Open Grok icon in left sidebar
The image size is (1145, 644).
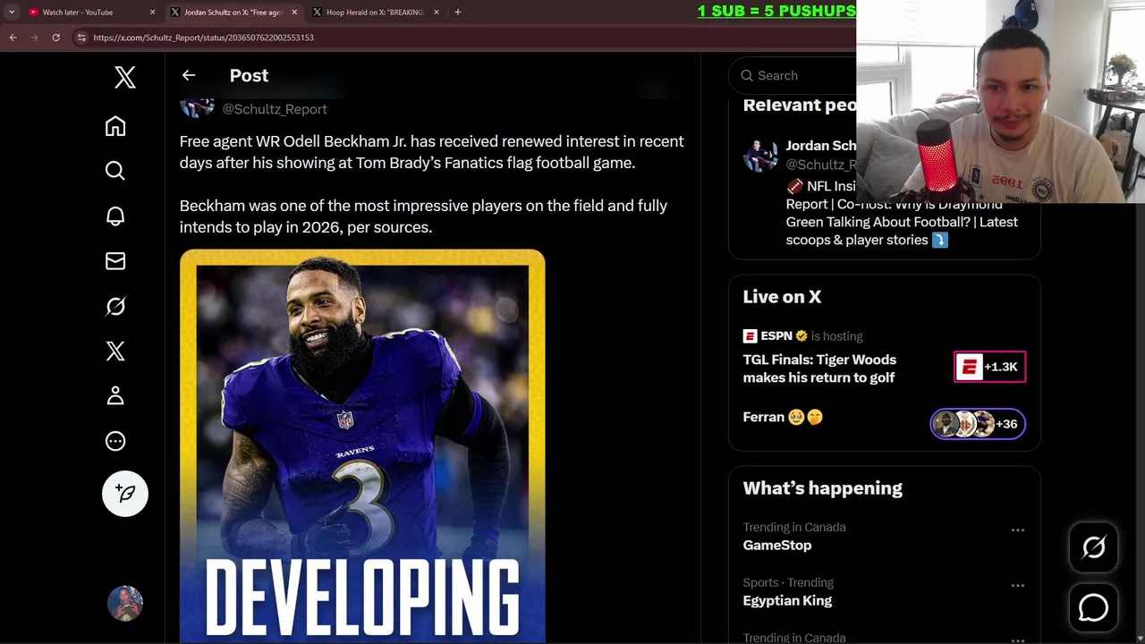(x=115, y=306)
